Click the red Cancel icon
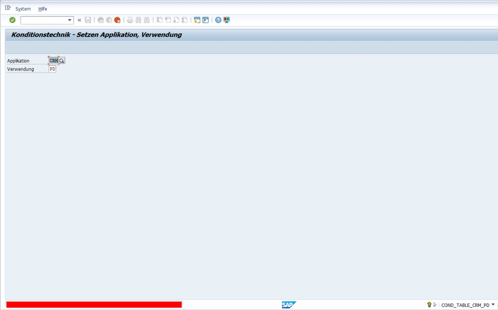This screenshot has width=498, height=310. click(x=117, y=20)
